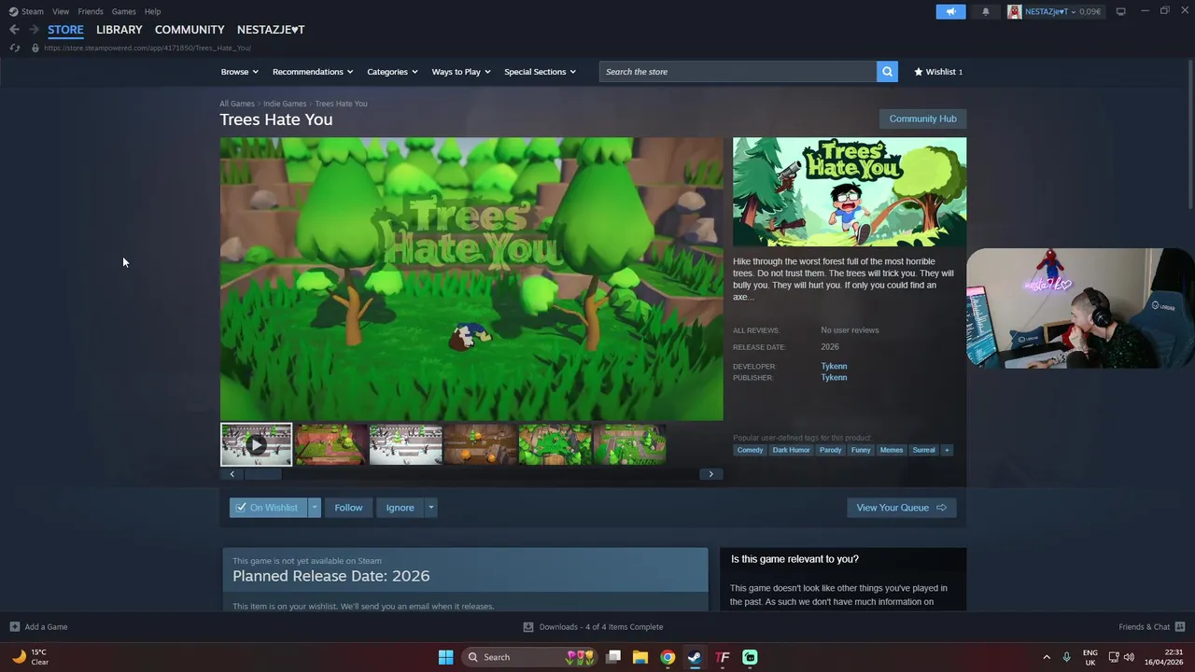Open the Categories dropdown menu
The image size is (1195, 672).
(392, 72)
